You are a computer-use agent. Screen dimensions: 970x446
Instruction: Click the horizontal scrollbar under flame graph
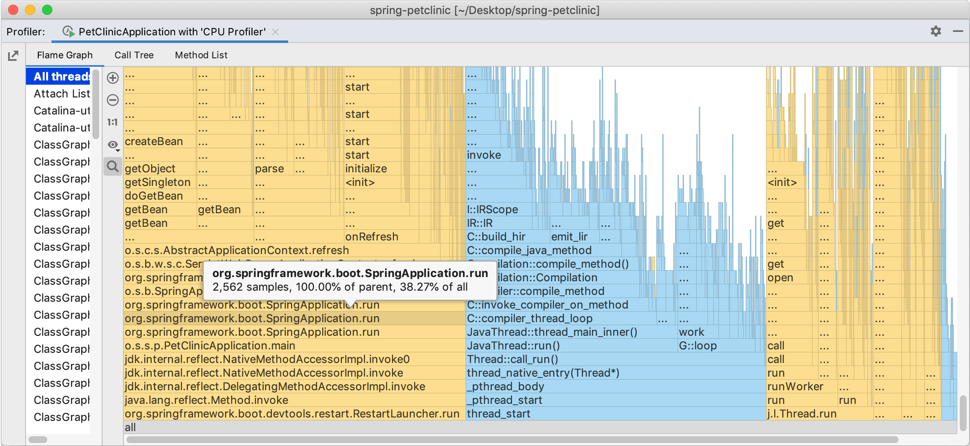tap(512, 439)
